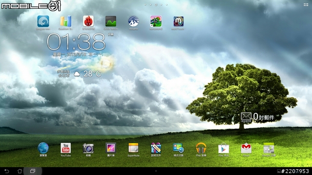Open the mode switch app icon
The image size is (312, 175).
click(178, 148)
